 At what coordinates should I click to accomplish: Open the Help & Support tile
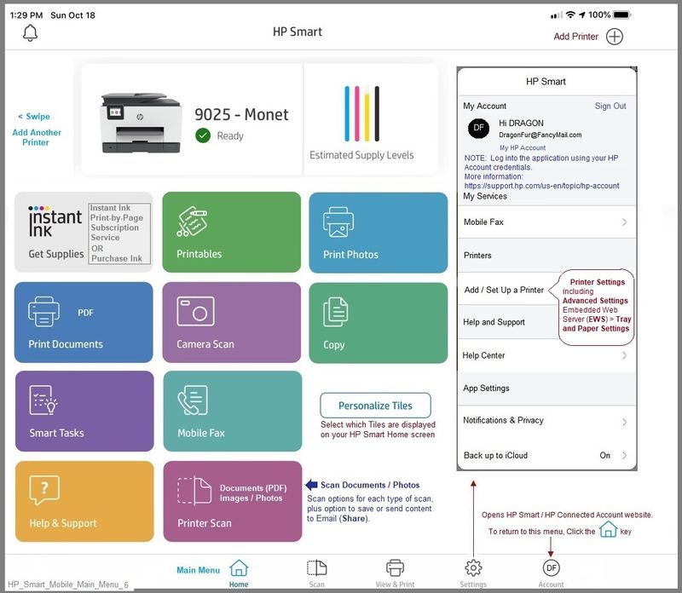pos(84,501)
